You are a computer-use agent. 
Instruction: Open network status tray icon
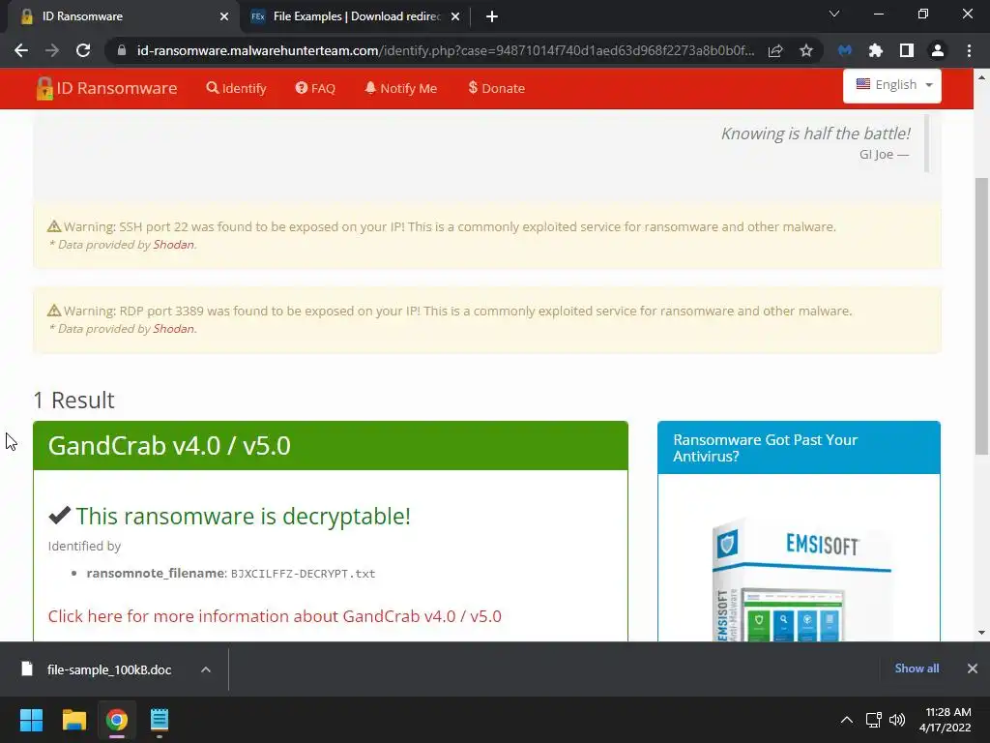click(873, 720)
